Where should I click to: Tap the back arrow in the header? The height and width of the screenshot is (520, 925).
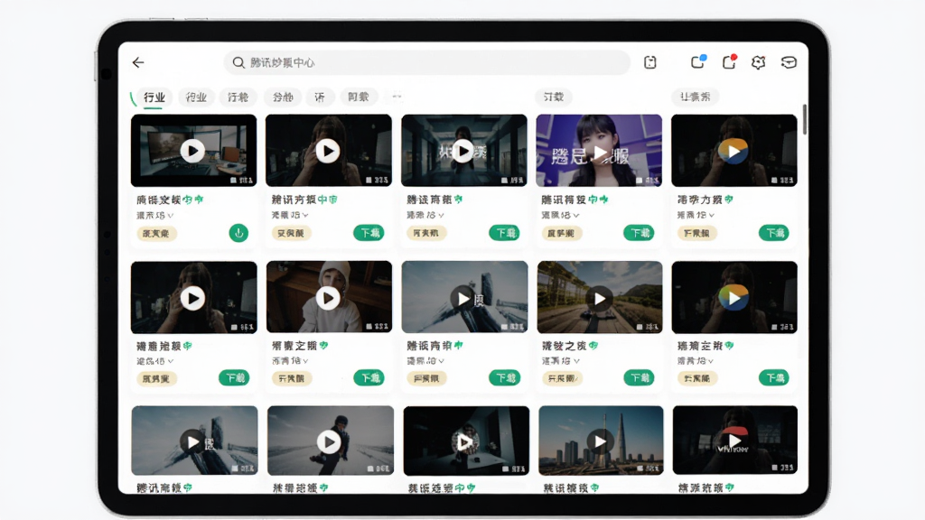tap(138, 62)
